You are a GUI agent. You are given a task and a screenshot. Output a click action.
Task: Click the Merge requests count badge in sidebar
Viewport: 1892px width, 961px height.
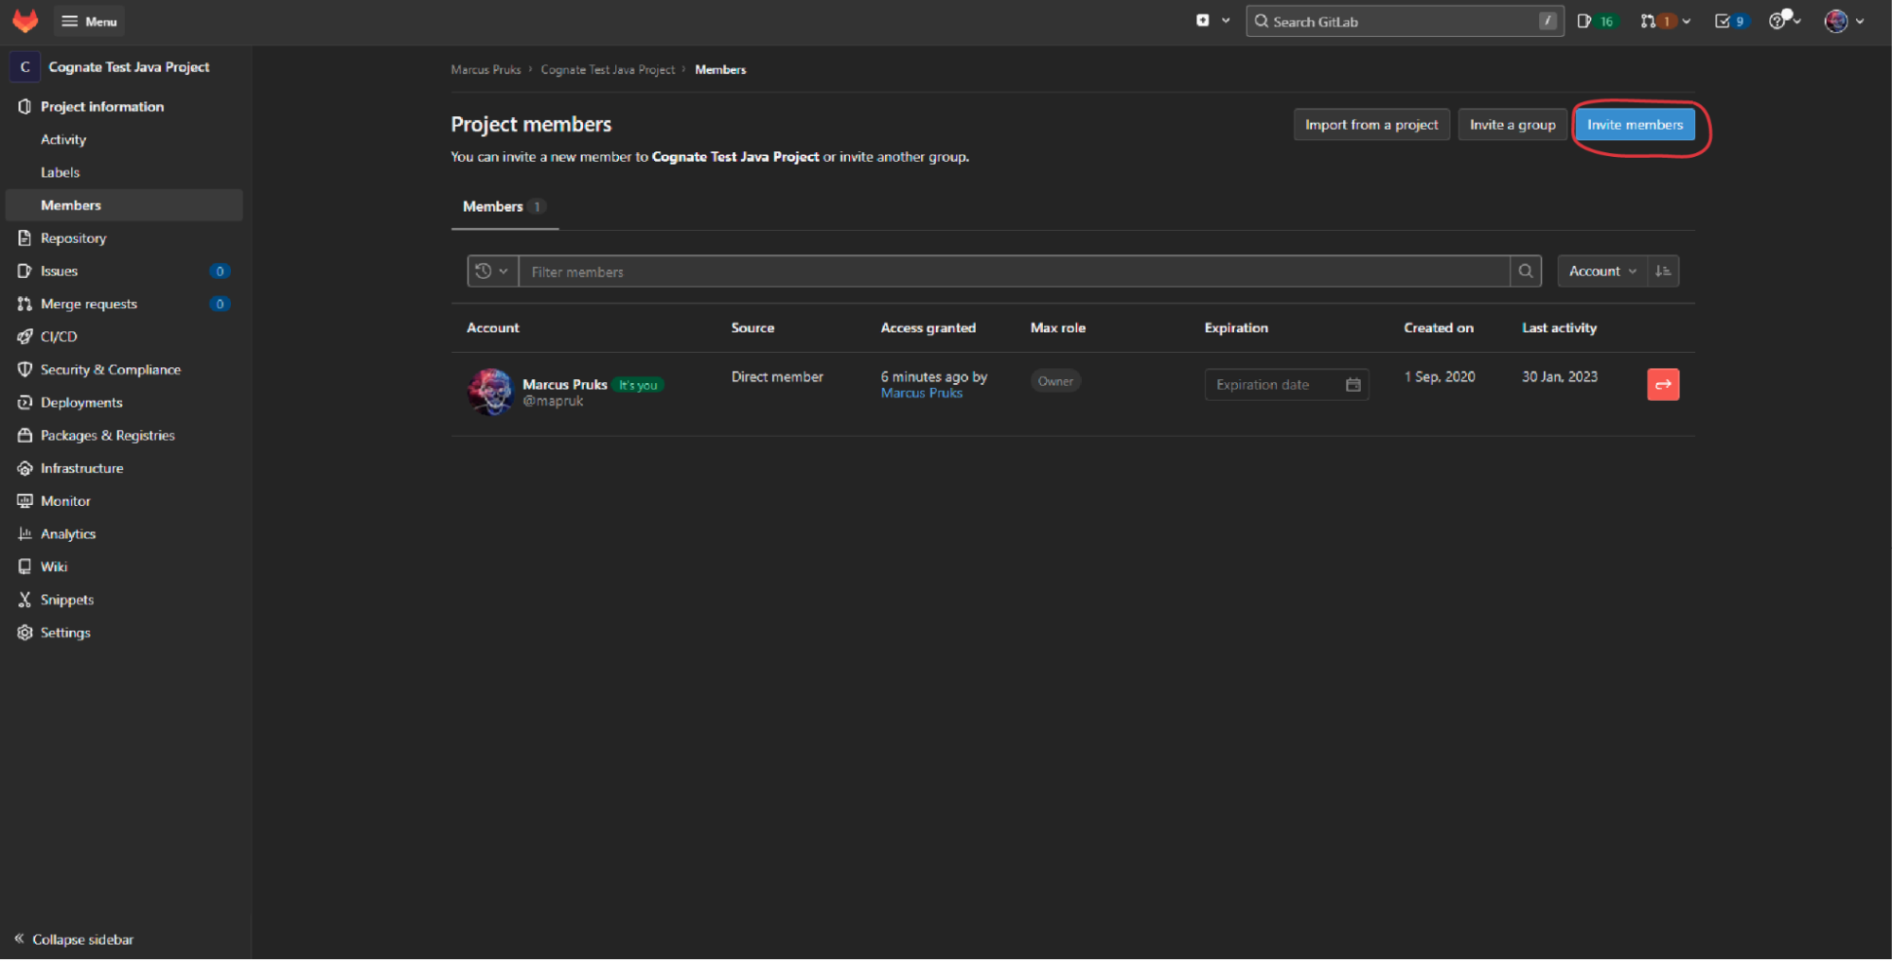[220, 304]
